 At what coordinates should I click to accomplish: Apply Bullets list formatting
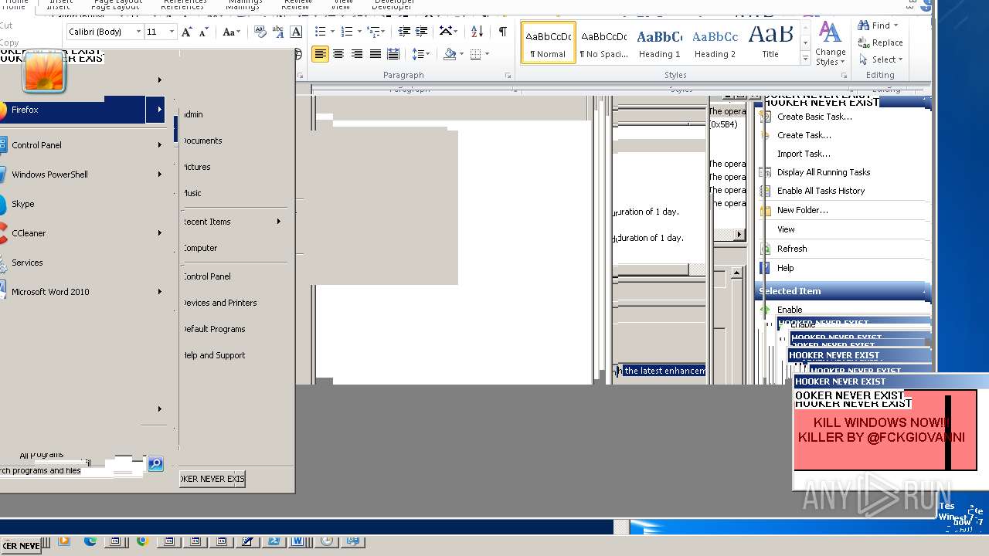(320, 32)
